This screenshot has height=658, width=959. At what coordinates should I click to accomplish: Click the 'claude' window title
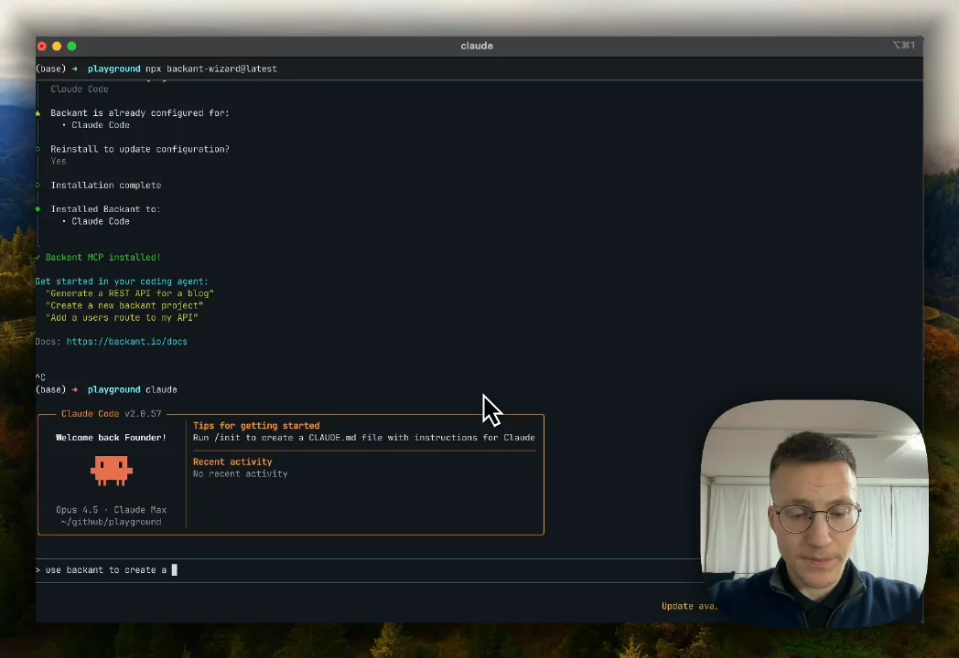[477, 46]
